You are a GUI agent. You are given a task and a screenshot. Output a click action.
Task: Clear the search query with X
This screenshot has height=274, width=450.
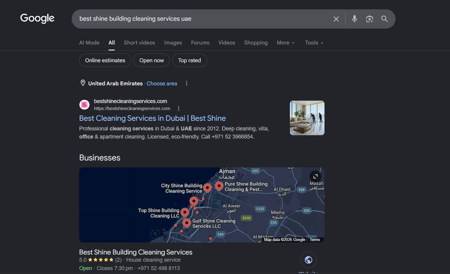[x=336, y=19]
